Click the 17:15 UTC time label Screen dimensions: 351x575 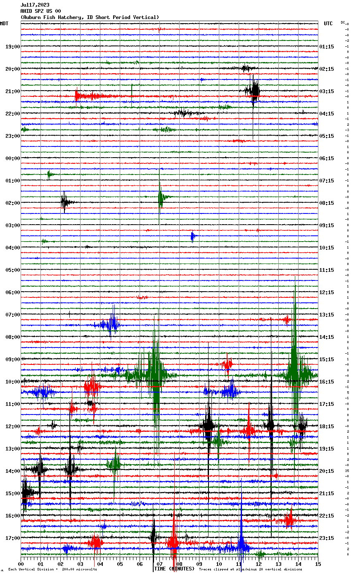coord(327,404)
